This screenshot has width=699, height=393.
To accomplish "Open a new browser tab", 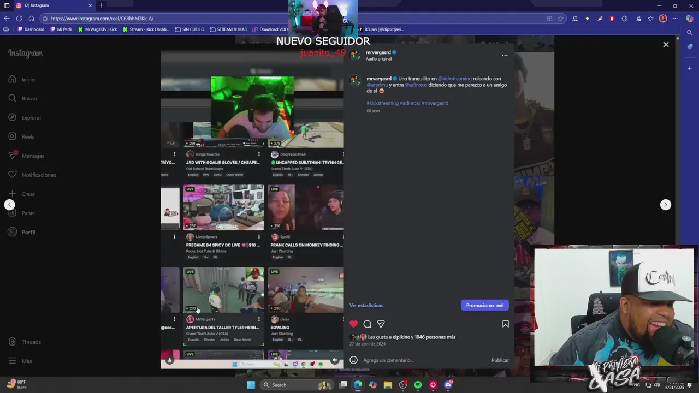I will pyautogui.click(x=101, y=5).
